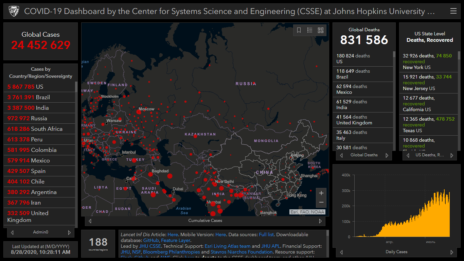The width and height of the screenshot is (464, 261).
Task: Open the Full list data sources link
Action: click(267, 234)
